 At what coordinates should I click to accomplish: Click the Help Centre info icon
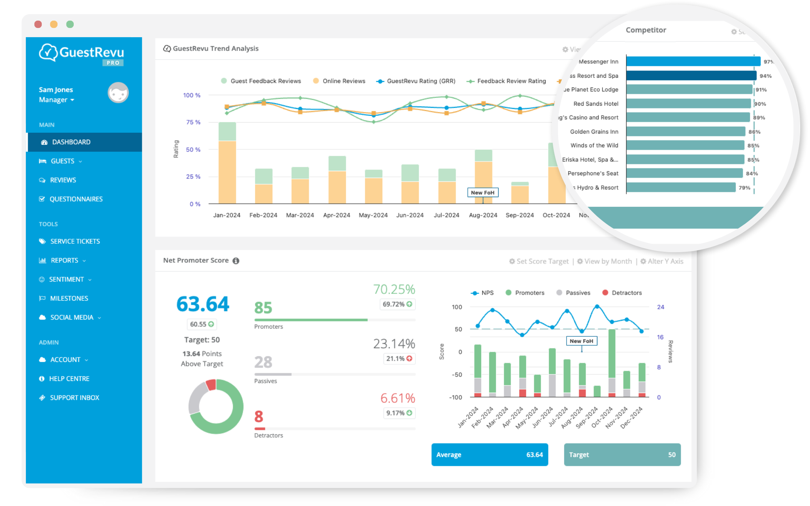(x=42, y=378)
